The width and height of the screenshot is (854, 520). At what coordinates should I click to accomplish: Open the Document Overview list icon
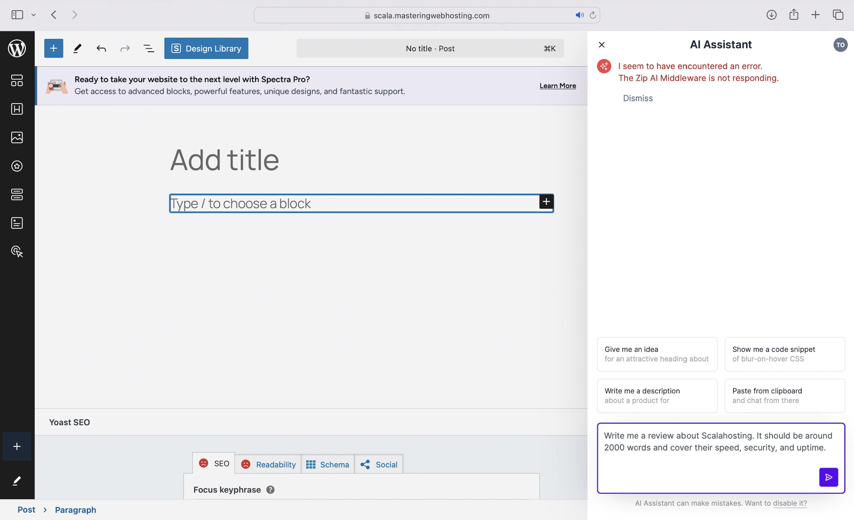click(149, 48)
